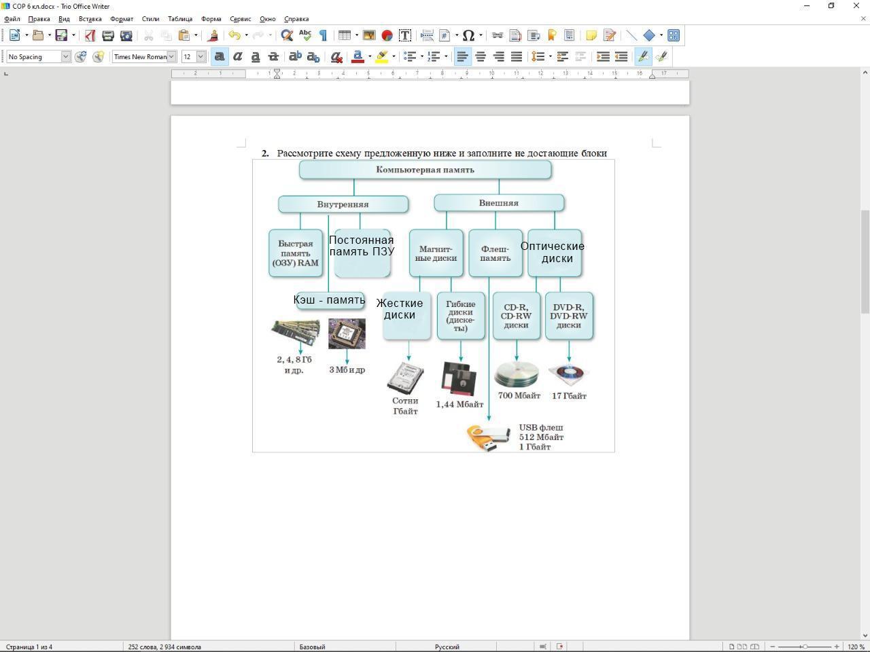The height and width of the screenshot is (652, 870).
Task: Click the Print icon
Action: click(108, 35)
